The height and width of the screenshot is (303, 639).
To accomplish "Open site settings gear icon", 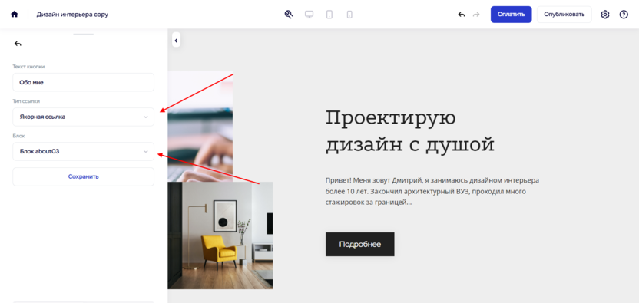I will (605, 15).
